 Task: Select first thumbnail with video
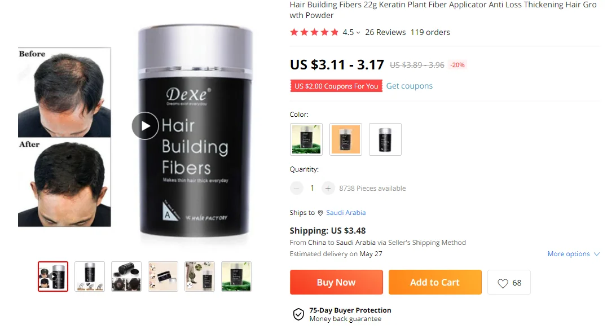(x=53, y=277)
